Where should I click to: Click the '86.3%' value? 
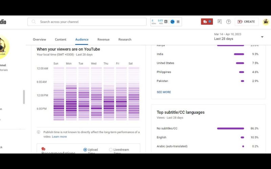(255, 128)
